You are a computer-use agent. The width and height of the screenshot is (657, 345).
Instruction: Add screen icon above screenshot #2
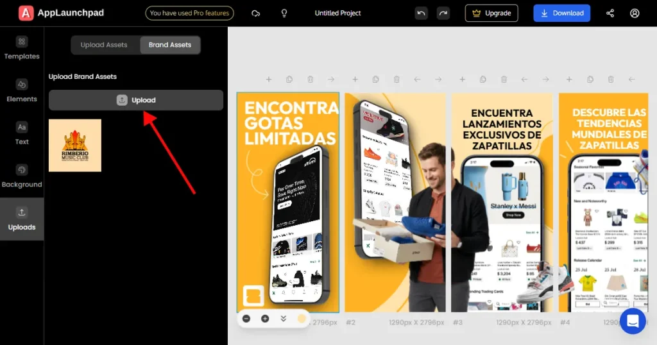(355, 79)
